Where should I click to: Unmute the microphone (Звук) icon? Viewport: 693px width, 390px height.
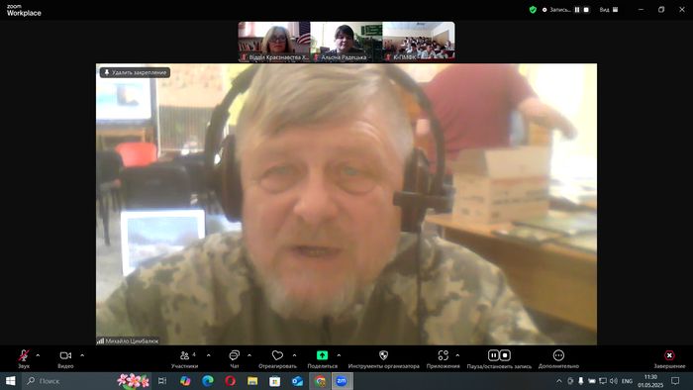pyautogui.click(x=24, y=355)
